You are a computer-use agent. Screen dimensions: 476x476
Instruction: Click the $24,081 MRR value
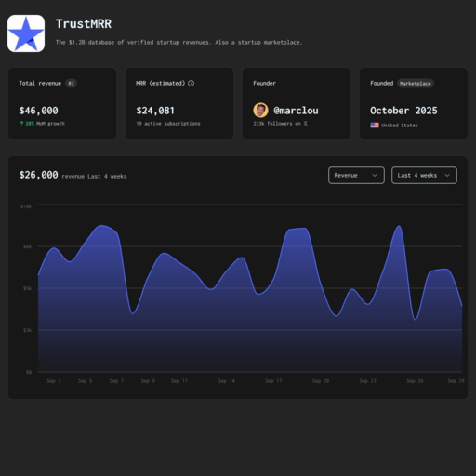pos(155,111)
